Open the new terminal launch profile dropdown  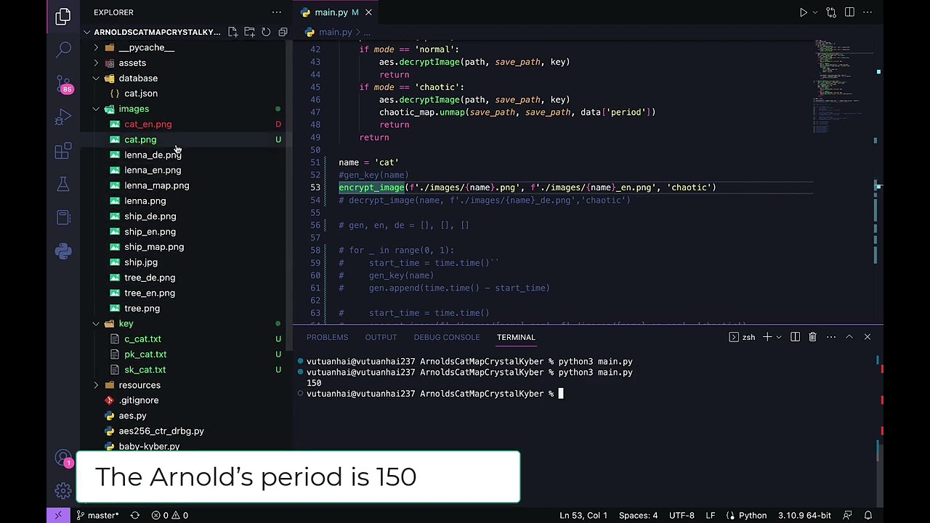pyautogui.click(x=778, y=337)
